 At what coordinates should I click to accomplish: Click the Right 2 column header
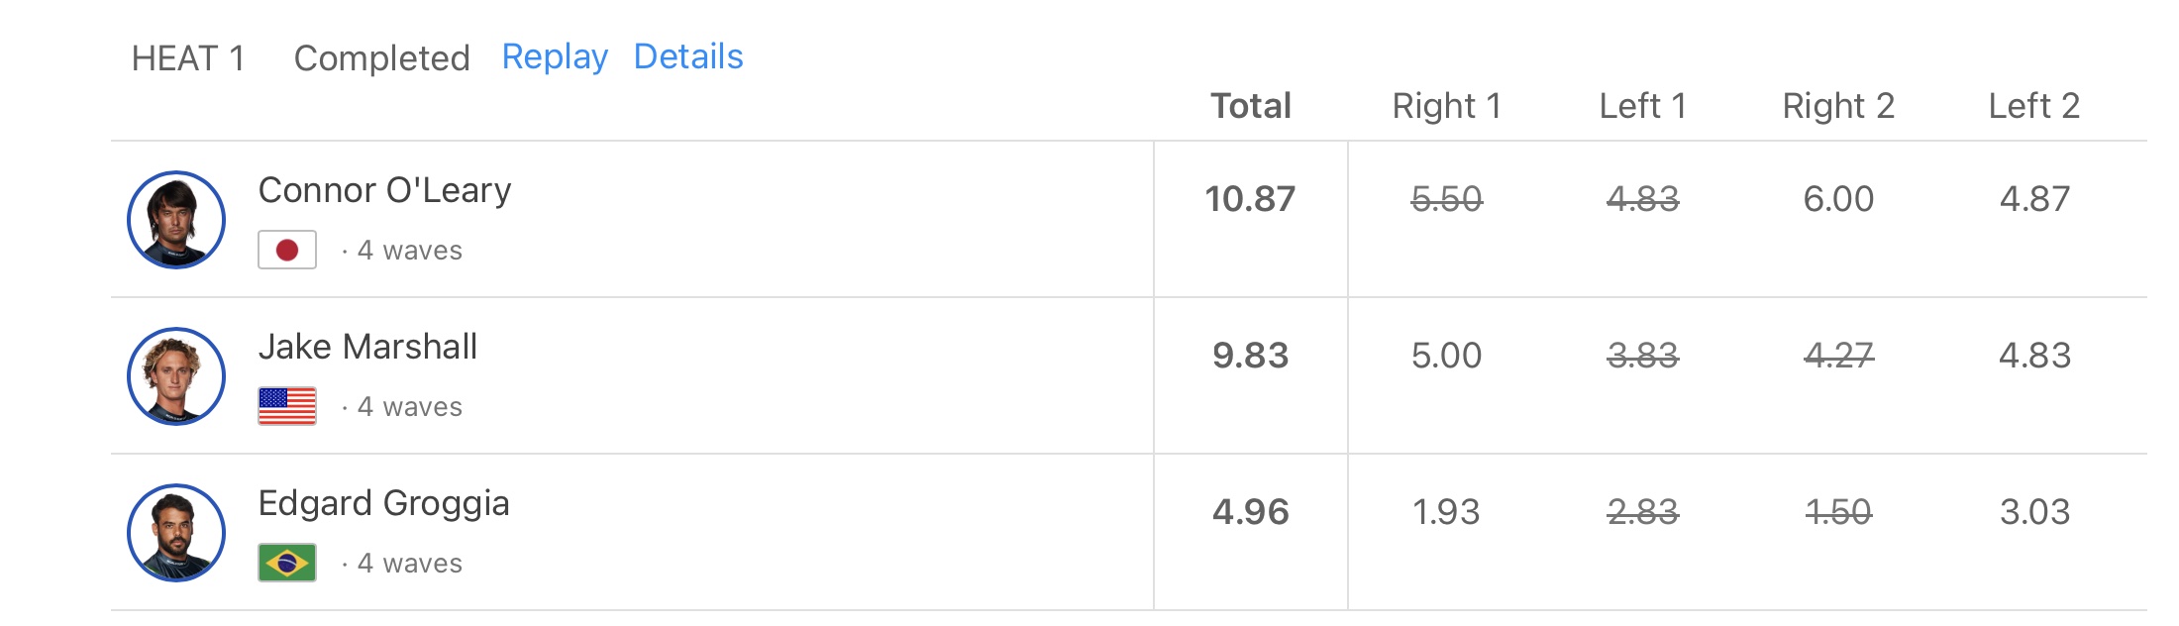tap(1838, 106)
